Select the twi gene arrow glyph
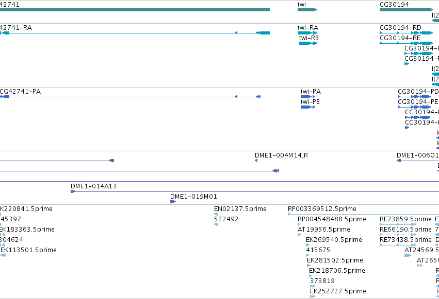Image resolution: width=439 pixels, height=299 pixels. [307, 10]
